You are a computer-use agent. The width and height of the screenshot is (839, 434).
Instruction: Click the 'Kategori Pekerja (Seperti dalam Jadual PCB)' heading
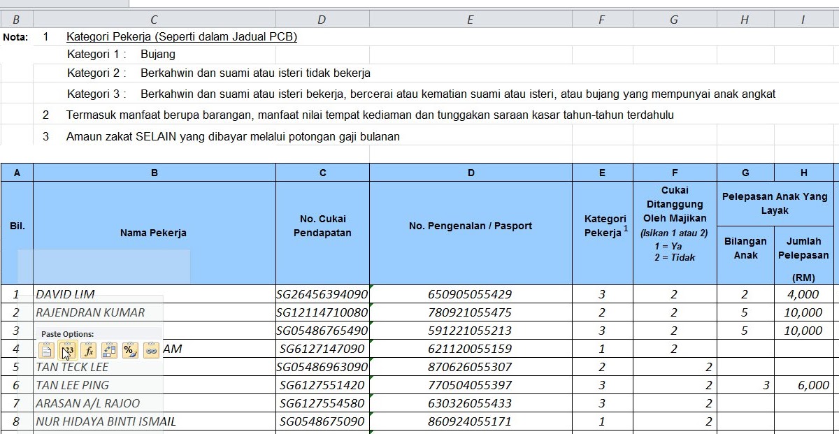coord(182,37)
